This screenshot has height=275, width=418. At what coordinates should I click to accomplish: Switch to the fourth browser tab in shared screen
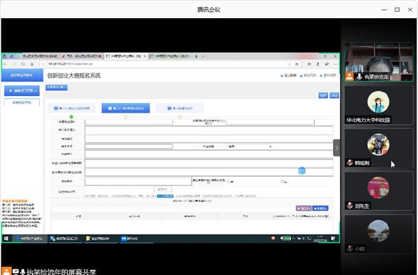coord(170,56)
